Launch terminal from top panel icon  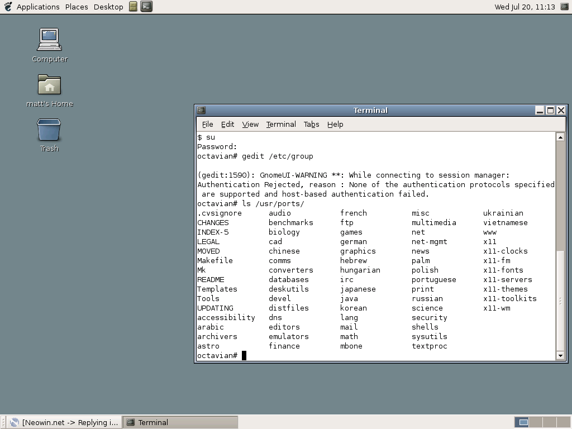(x=146, y=7)
